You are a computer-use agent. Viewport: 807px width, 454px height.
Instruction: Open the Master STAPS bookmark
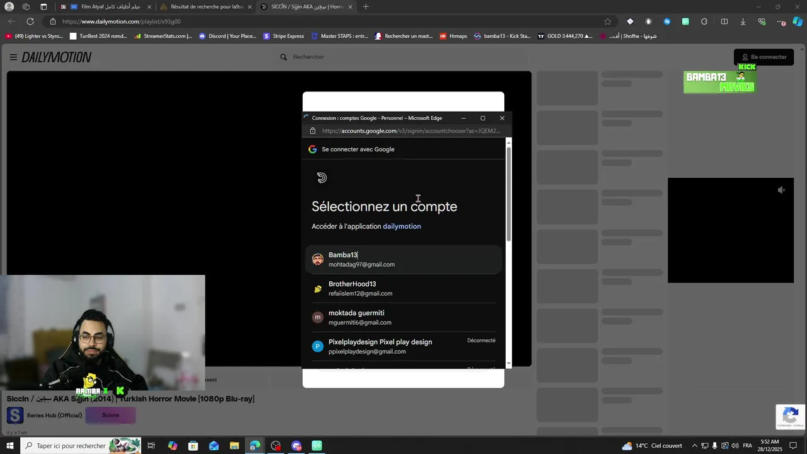[x=340, y=36]
